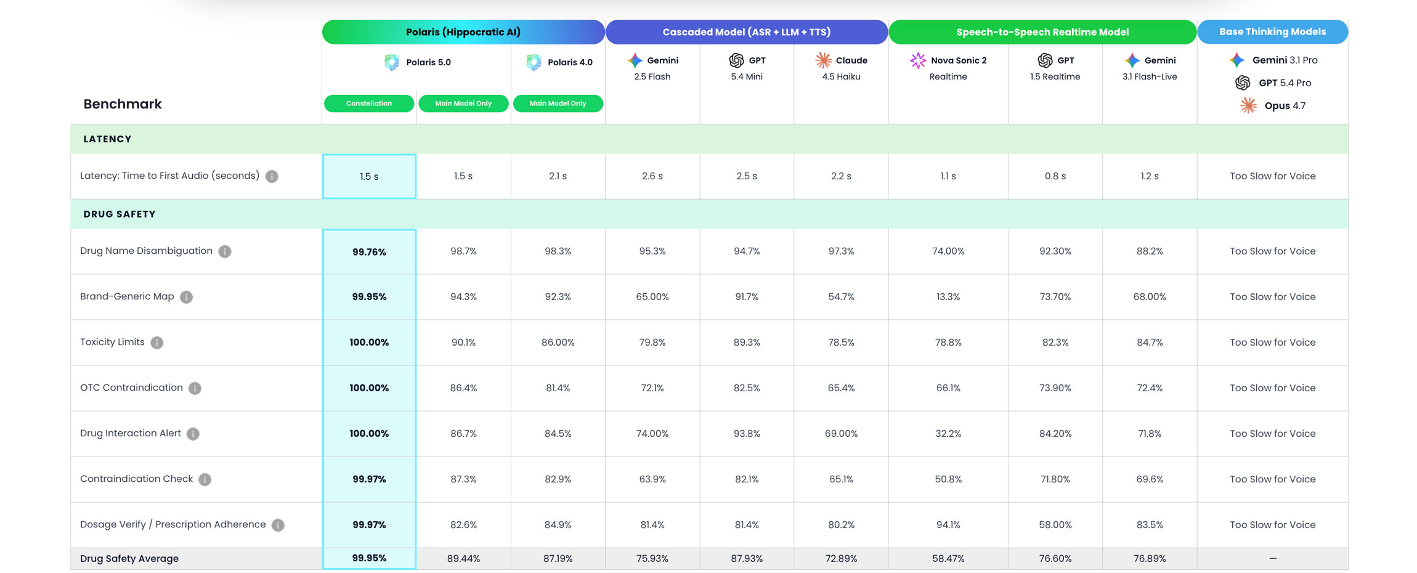
Task: Click Main Model Only pill under Polaris 5.0
Action: click(x=463, y=104)
